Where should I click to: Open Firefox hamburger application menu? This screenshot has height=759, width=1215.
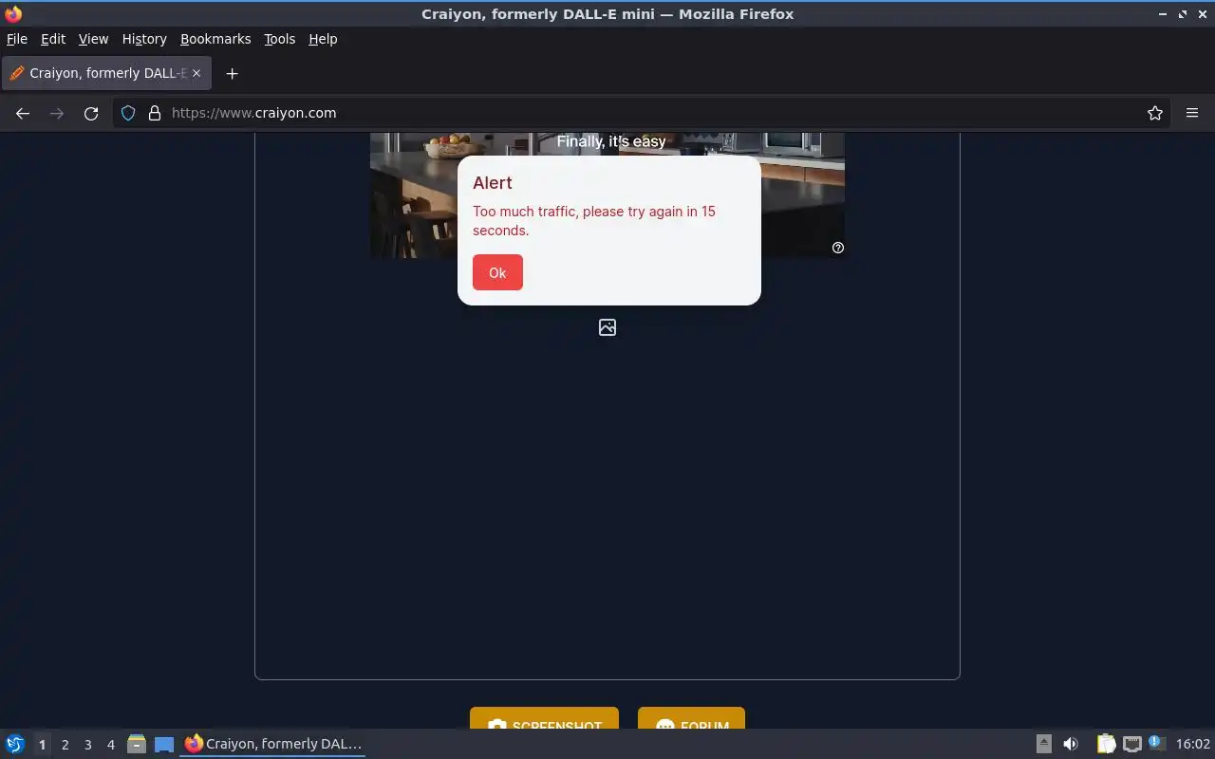tap(1192, 113)
